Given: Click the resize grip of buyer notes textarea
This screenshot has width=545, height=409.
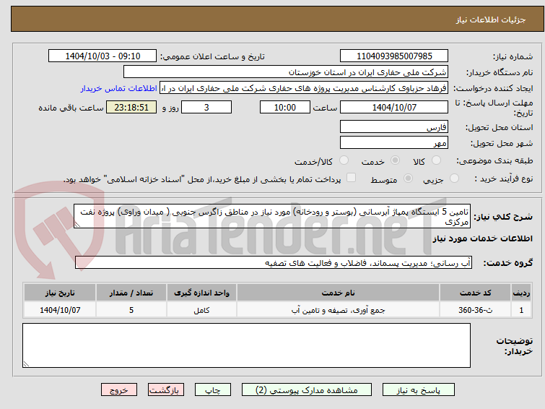Looking at the screenshot, I should click(x=26, y=364).
